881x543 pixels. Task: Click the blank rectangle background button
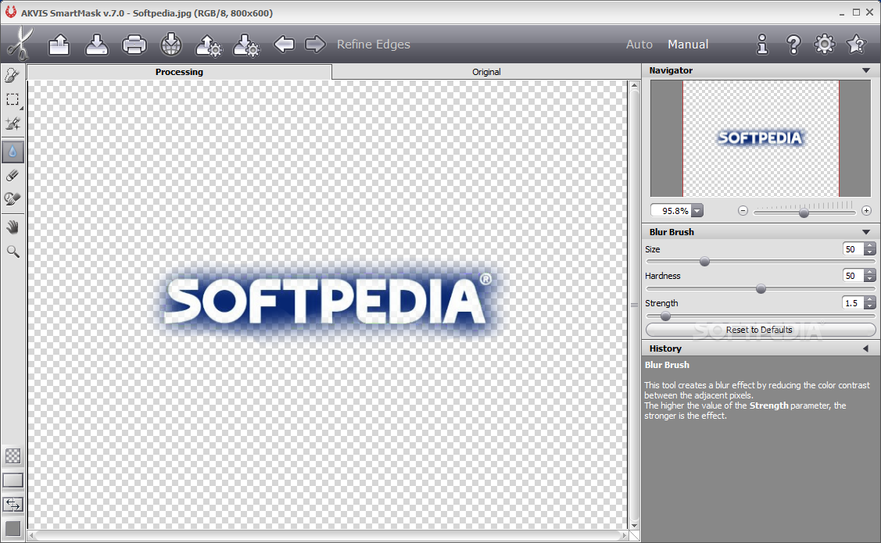tap(13, 480)
